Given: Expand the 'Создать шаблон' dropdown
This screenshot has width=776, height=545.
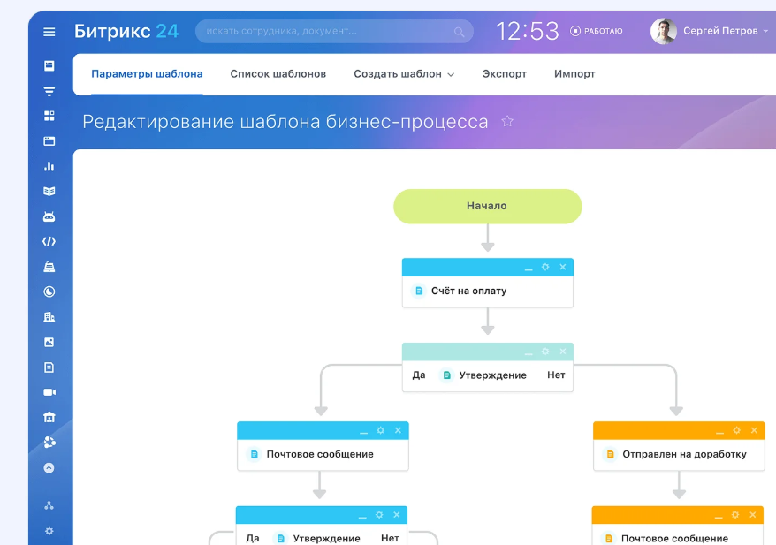Looking at the screenshot, I should coord(404,74).
